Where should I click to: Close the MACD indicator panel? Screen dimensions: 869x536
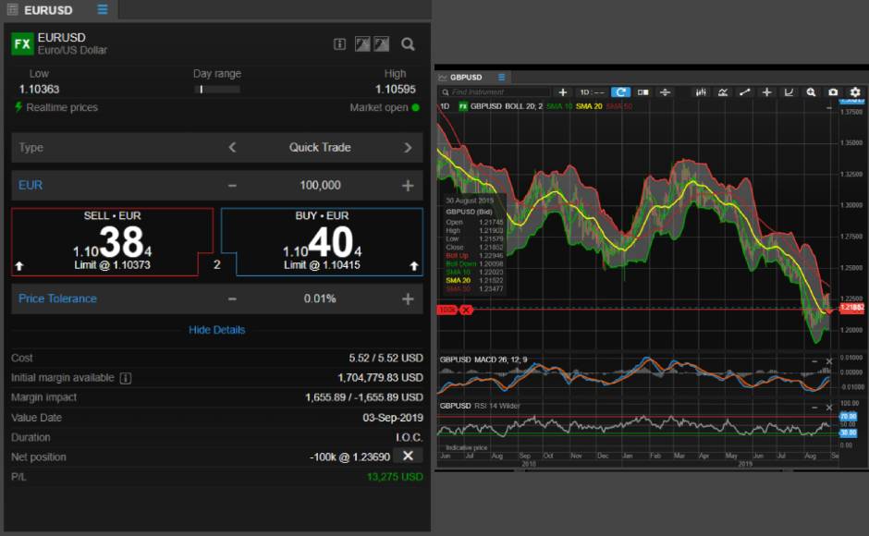tap(829, 361)
